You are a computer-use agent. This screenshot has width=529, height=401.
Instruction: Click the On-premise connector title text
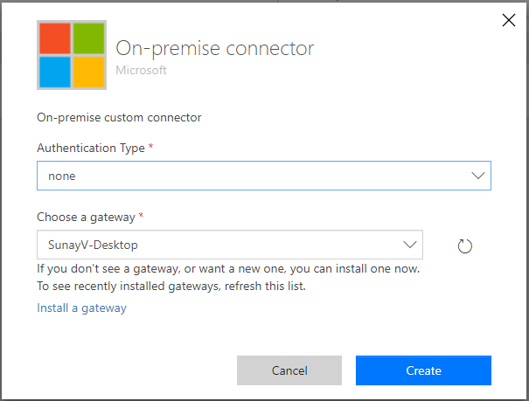(x=214, y=48)
